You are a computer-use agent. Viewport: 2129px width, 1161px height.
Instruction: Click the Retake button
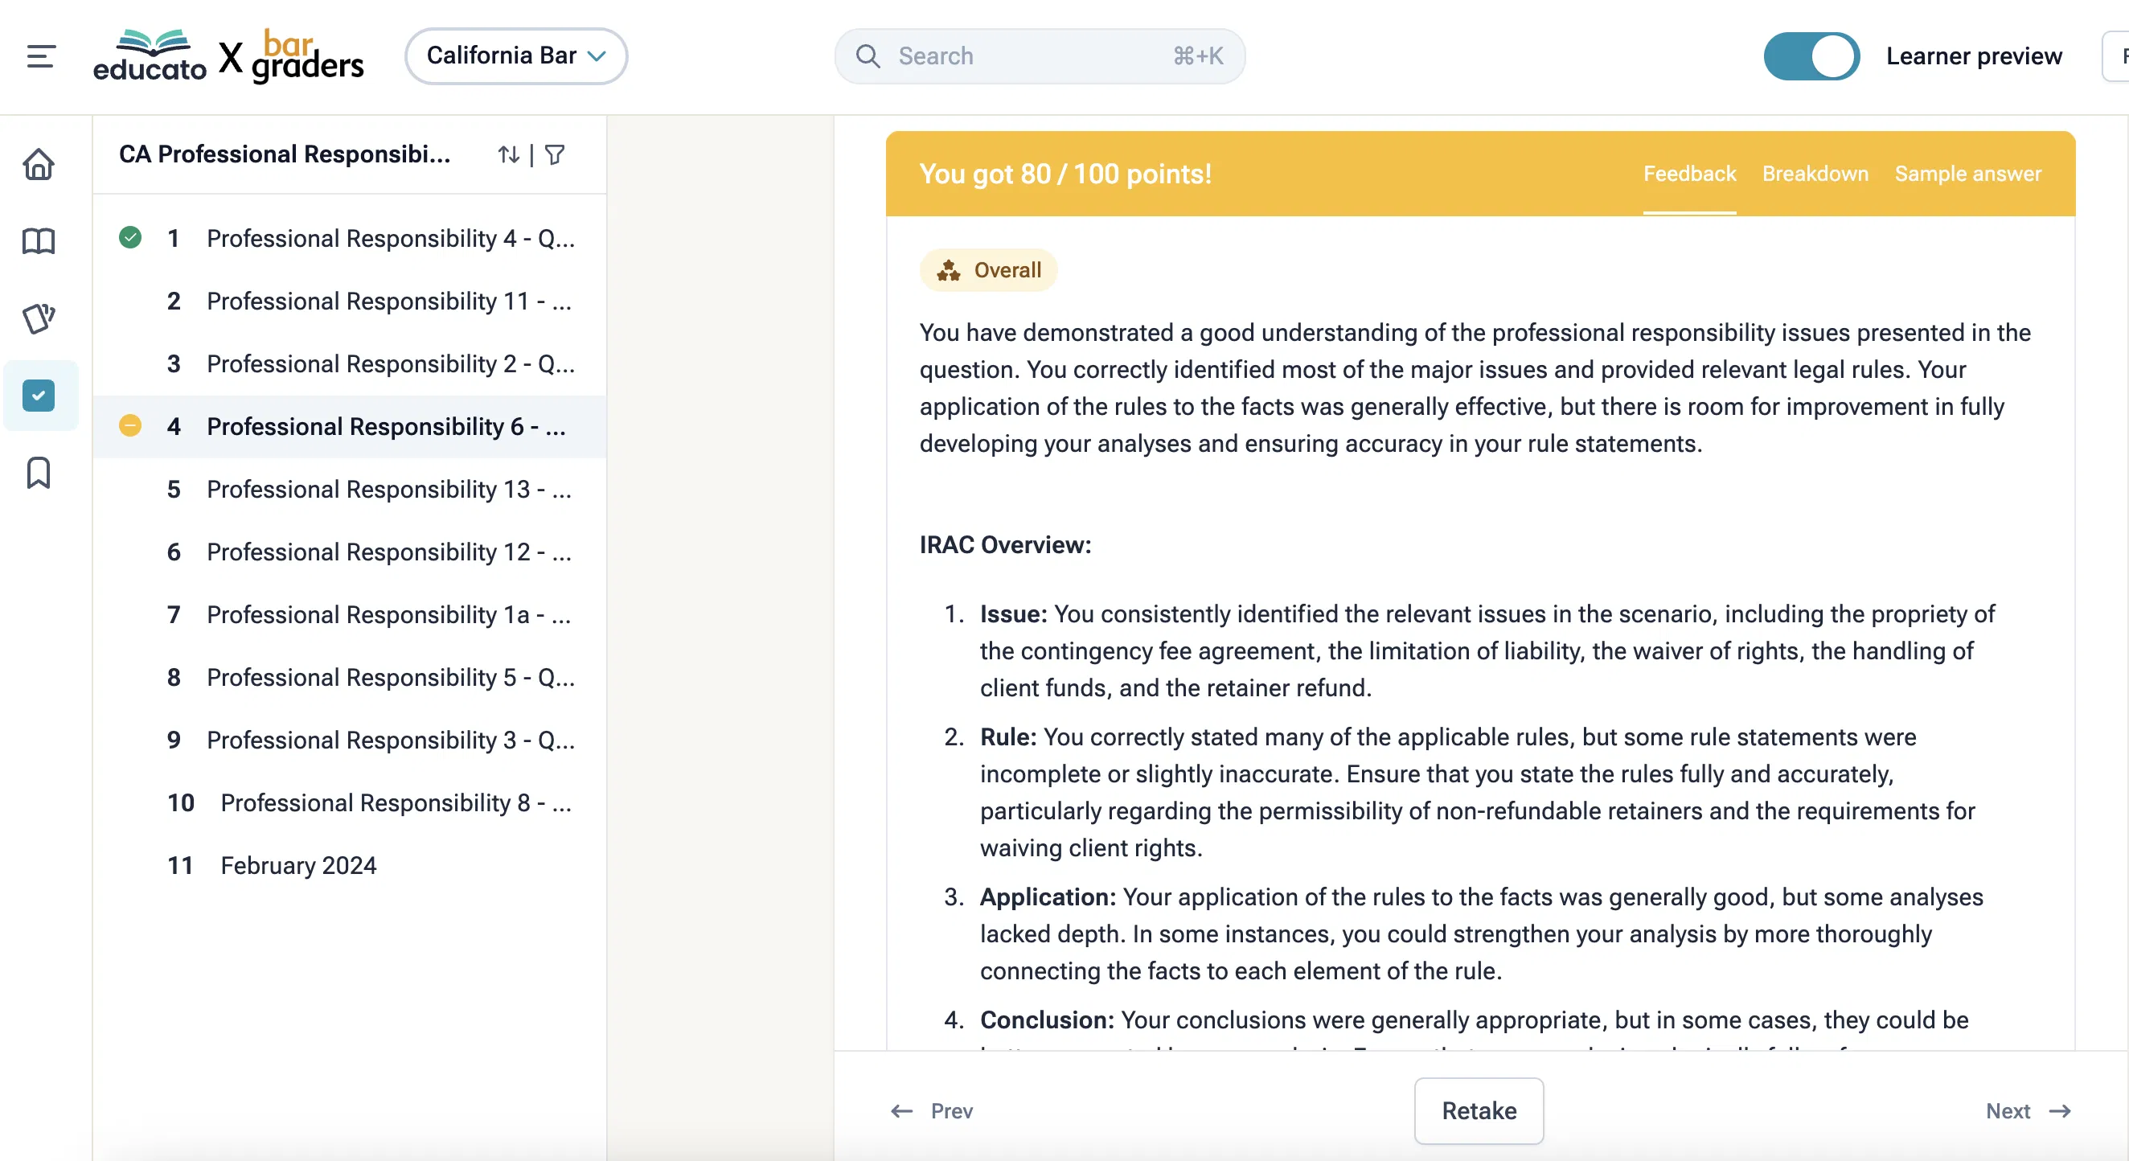coord(1479,1110)
